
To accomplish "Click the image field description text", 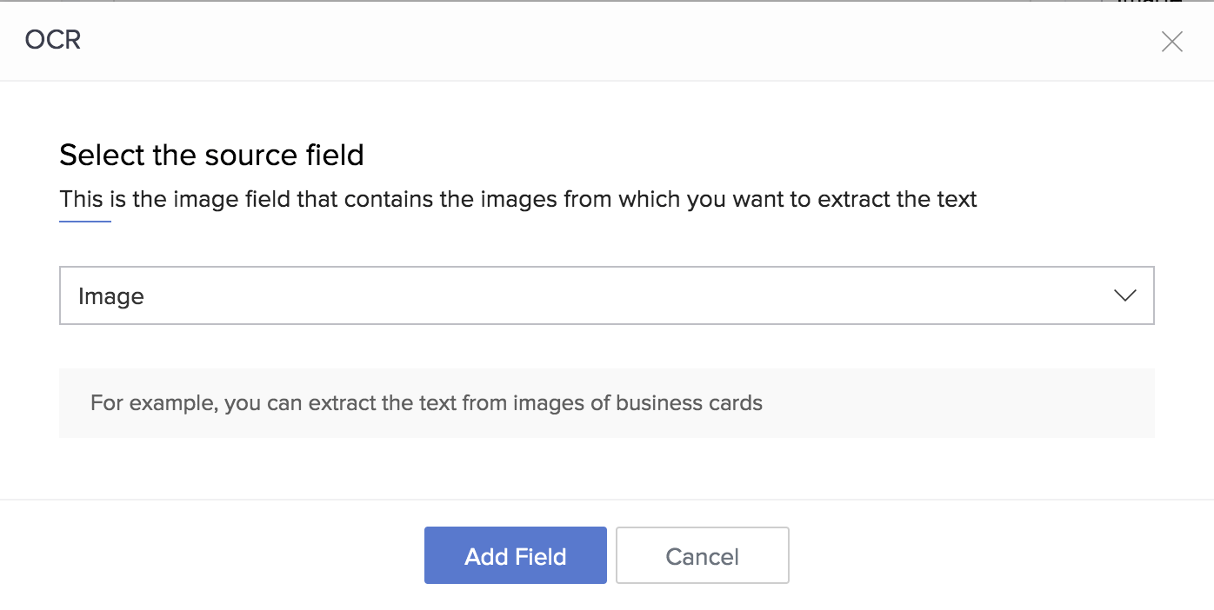I will 518,199.
